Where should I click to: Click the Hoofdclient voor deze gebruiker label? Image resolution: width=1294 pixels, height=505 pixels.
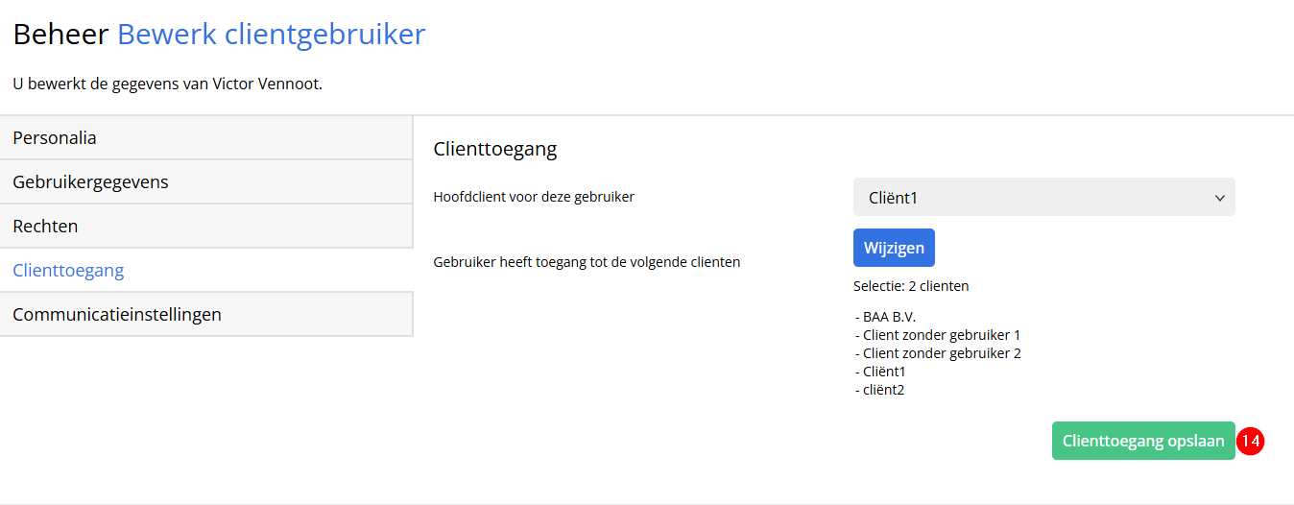pos(534,197)
